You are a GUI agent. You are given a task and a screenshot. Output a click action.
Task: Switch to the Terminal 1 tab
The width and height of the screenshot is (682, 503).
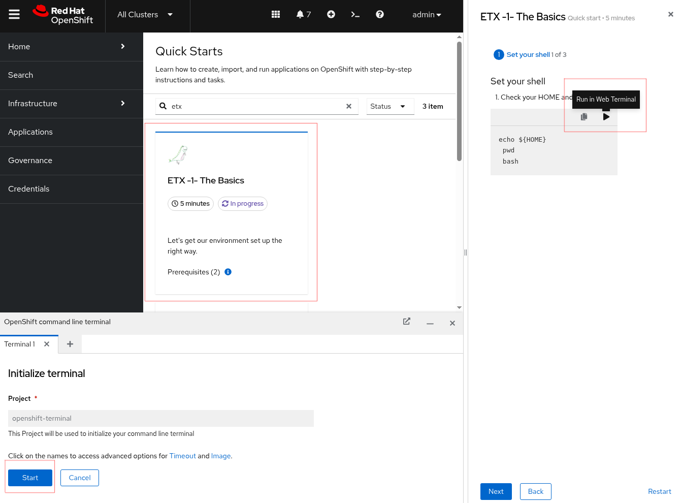click(x=20, y=344)
